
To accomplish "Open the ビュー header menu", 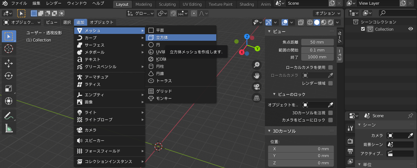I will pyautogui.click(x=52, y=22).
